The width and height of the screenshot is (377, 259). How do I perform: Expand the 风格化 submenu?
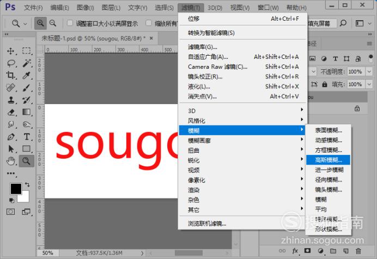point(243,121)
